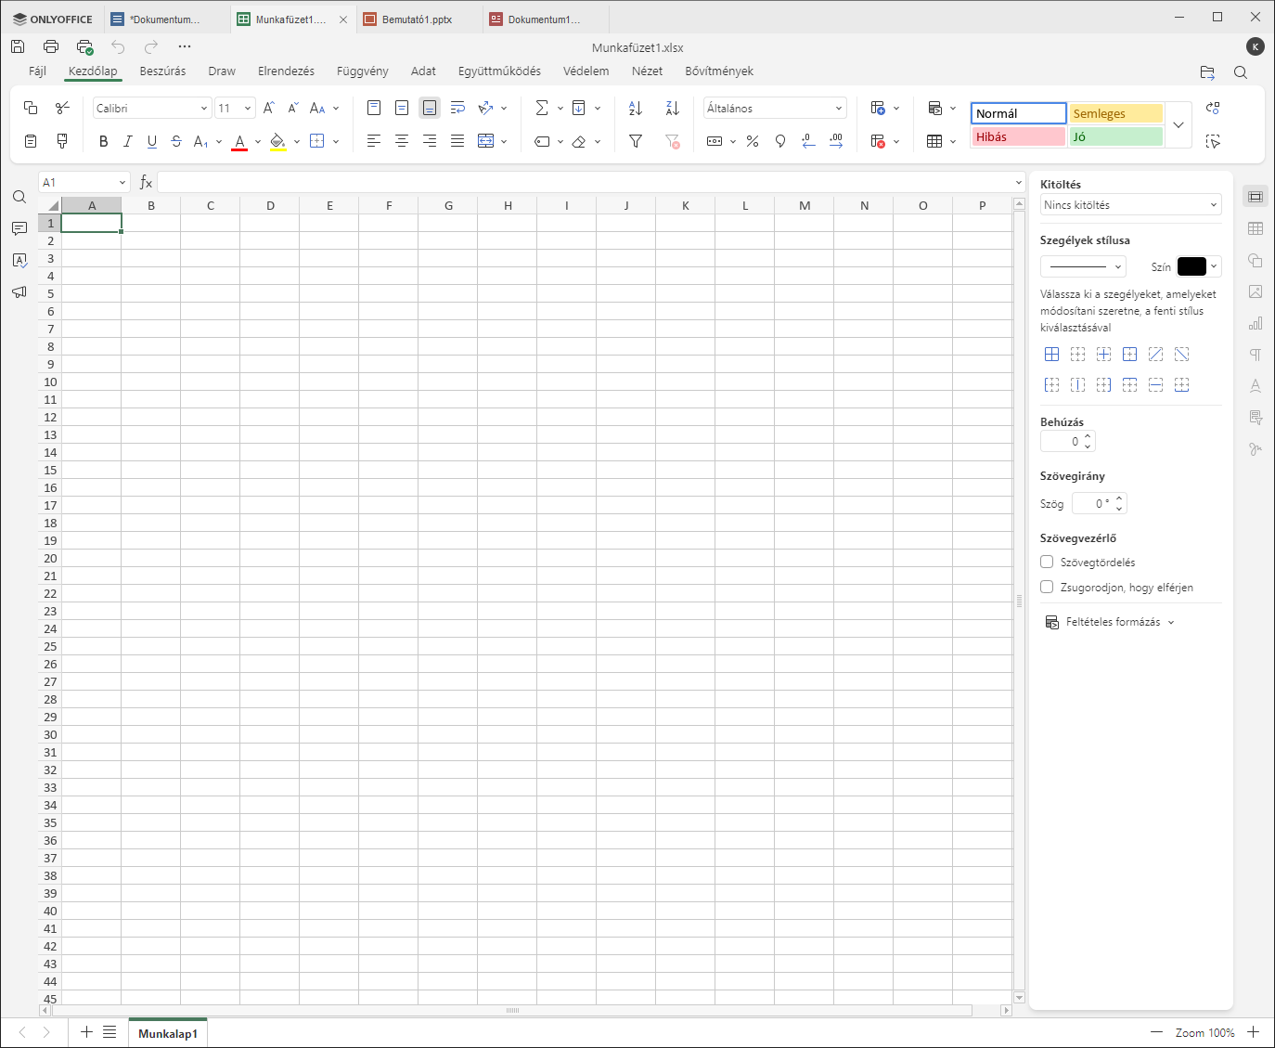
Task: Click the Copy style paintbrush icon
Action: point(62,141)
